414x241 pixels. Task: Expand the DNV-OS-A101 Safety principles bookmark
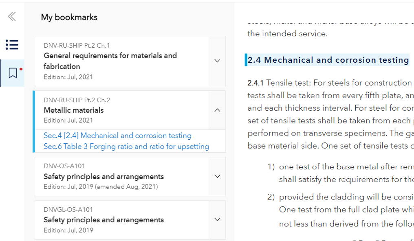pyautogui.click(x=217, y=176)
